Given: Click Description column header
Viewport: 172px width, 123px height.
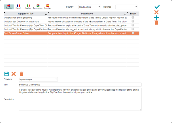Looking at the screenshot, I should coord(87,14).
